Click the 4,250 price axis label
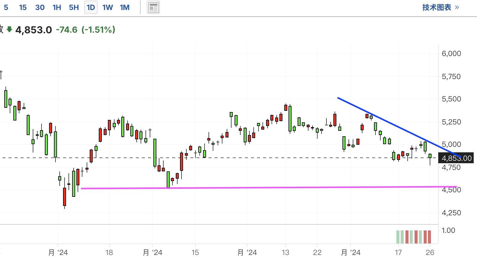 point(451,213)
